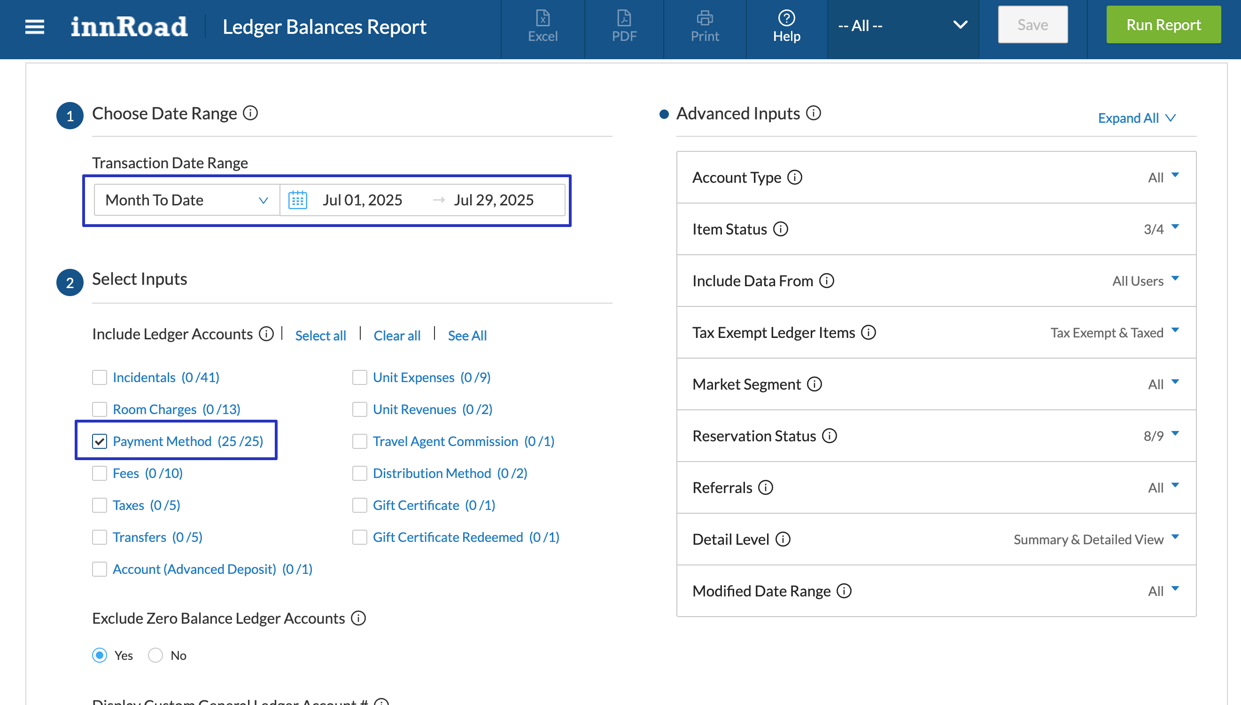
Task: Click the calendar icon in date range
Action: point(297,200)
